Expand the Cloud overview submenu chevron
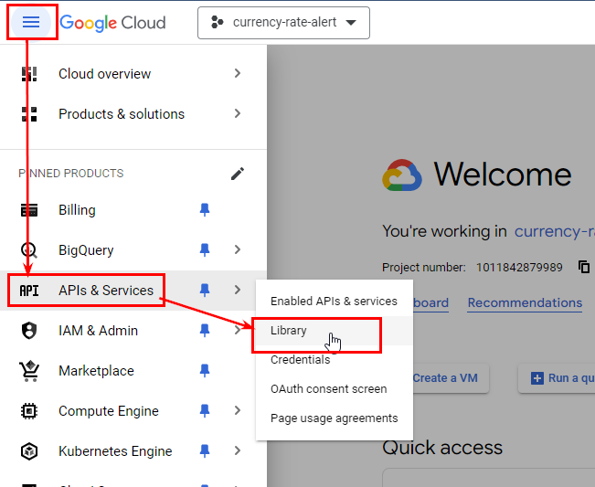The width and height of the screenshot is (595, 487). point(238,74)
